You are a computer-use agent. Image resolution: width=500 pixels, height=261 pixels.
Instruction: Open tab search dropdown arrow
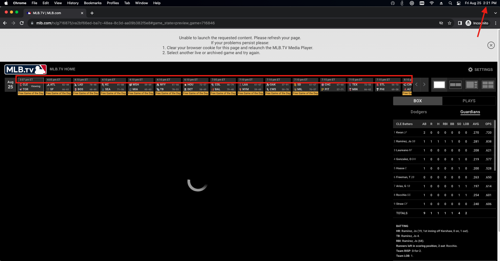(x=495, y=13)
